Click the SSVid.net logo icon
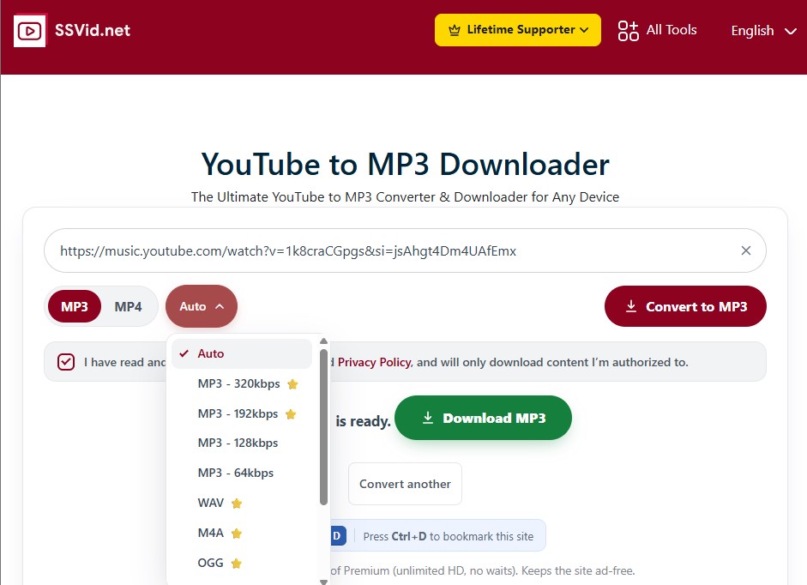 (29, 30)
